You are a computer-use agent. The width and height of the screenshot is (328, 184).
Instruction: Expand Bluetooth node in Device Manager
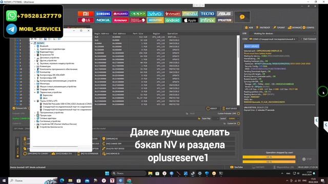(35, 46)
